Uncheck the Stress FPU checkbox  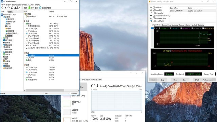click(154, 10)
